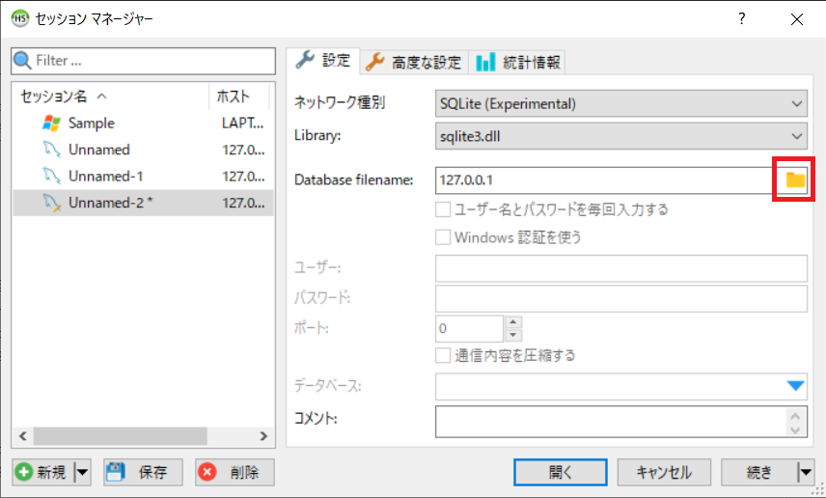
Task: Select the Sample session
Action: [143, 123]
